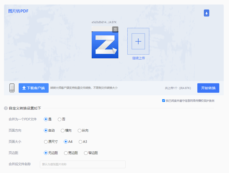Viewport: 229px width, 173px height.
Task: Choose 原尺寸 for page size
Action: 46,142
